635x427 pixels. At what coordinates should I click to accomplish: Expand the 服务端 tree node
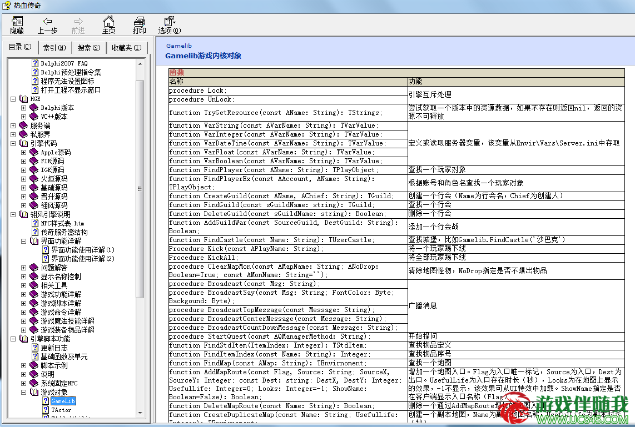point(13,125)
